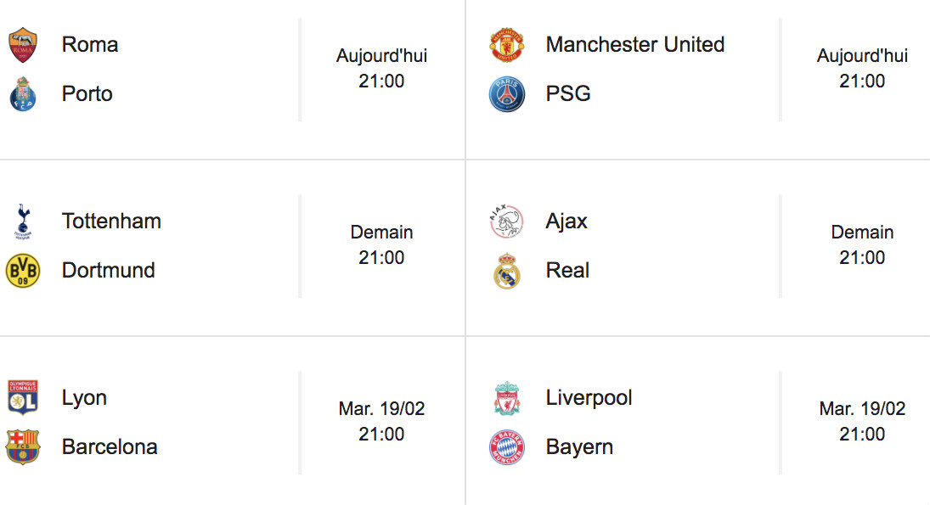Open the Roma team name link
The width and height of the screenshot is (930, 505).
[x=90, y=44]
